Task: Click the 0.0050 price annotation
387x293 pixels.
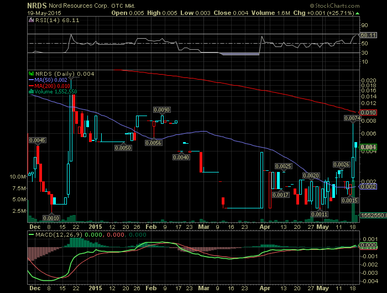Action: point(123,148)
